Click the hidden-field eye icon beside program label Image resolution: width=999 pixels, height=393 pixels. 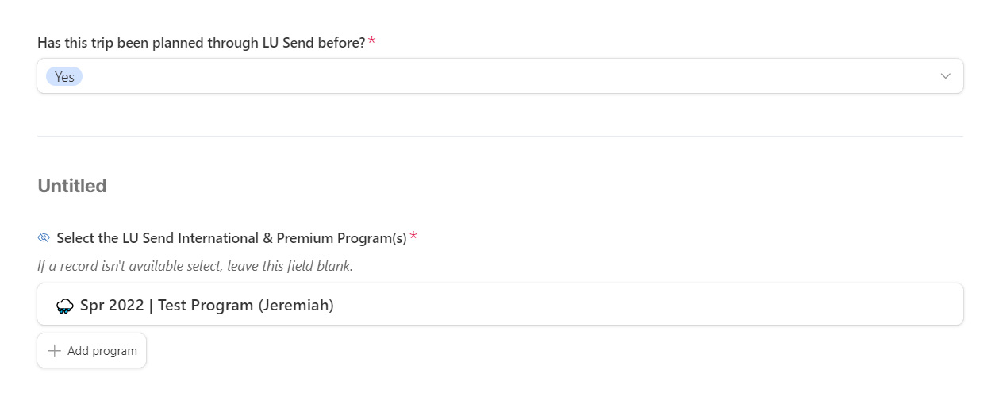pos(44,238)
